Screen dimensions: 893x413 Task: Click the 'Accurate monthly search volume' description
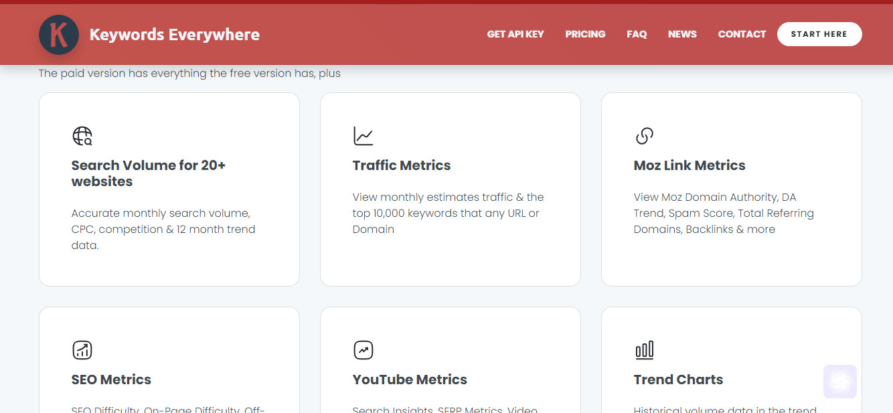163,229
